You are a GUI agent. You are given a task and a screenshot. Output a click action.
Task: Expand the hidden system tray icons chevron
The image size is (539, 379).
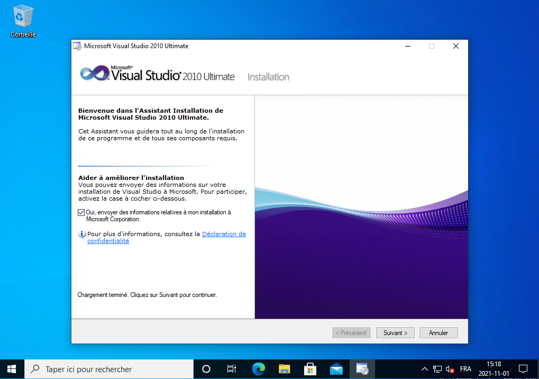(424, 369)
